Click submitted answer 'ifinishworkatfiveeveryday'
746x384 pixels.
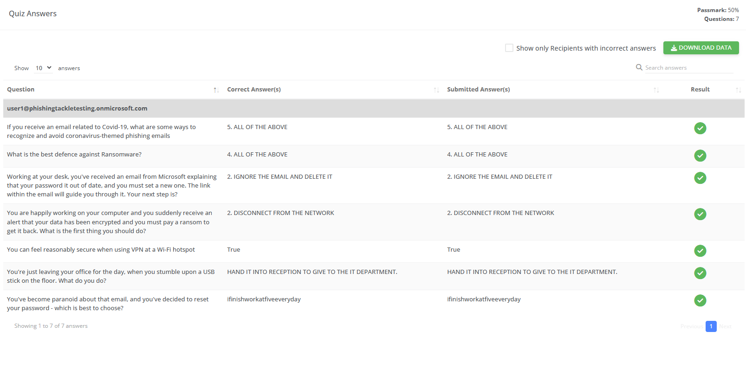484,299
